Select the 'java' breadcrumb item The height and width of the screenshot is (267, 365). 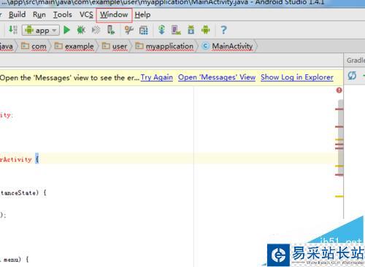(x=7, y=46)
